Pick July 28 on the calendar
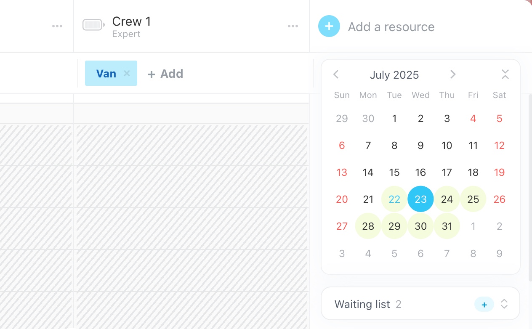Image resolution: width=532 pixels, height=329 pixels. [x=368, y=226]
